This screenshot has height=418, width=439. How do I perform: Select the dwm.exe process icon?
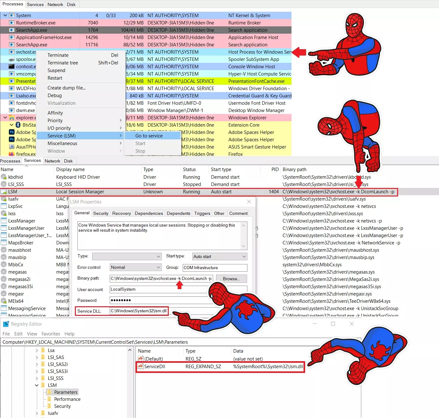click(12, 110)
